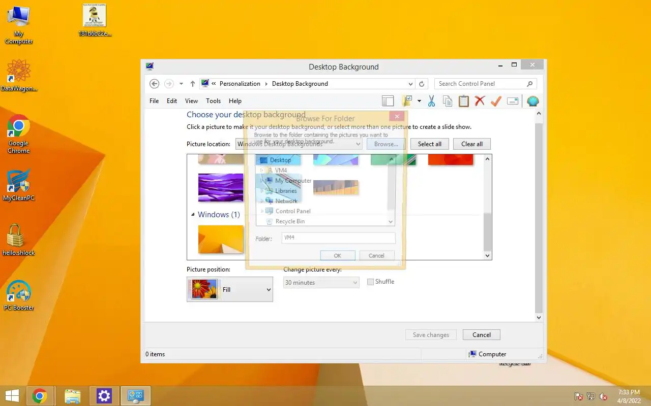Open the Tools menu

pos(214,101)
